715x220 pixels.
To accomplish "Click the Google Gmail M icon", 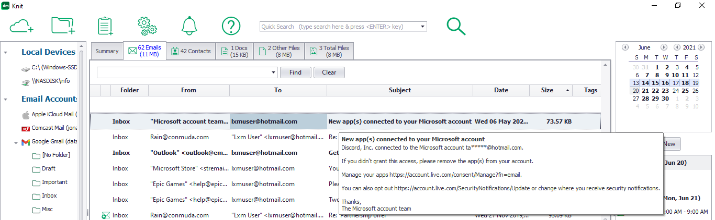I will coord(25,142).
